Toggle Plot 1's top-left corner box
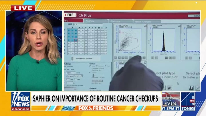Screen dimensions: 206x116 click(115, 25)
